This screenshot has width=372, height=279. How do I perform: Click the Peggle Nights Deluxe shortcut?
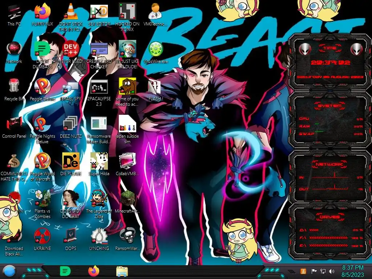(x=43, y=124)
